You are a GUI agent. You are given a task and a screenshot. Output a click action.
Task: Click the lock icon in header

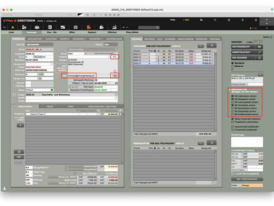click(x=256, y=20)
